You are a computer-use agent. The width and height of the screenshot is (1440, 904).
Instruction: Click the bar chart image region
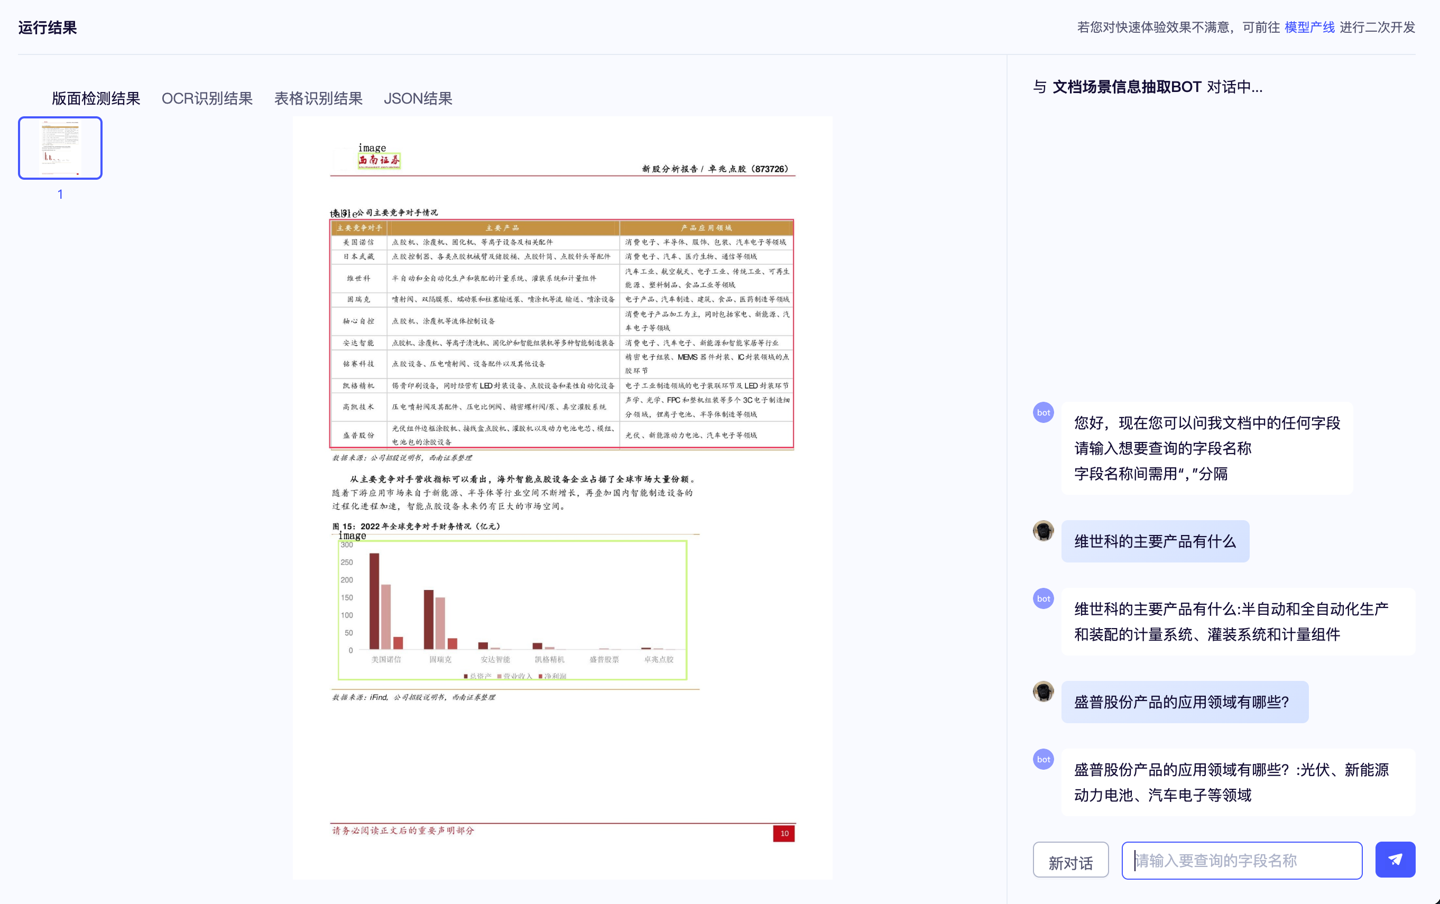pyautogui.click(x=512, y=610)
